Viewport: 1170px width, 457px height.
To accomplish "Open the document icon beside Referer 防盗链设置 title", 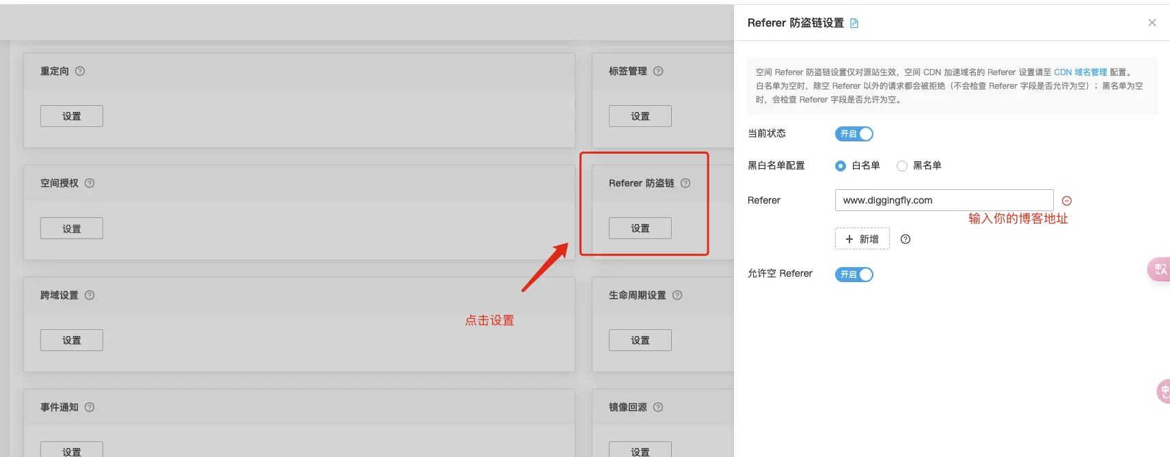I will pyautogui.click(x=854, y=23).
